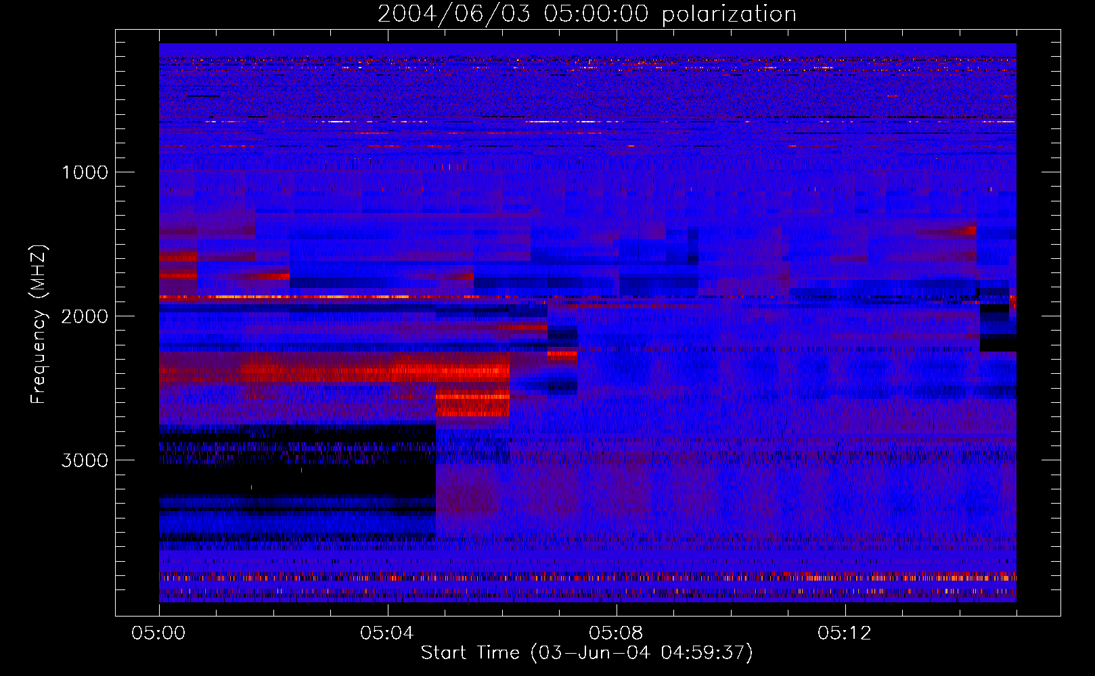
Task: Click the 05:04 time axis label
Action: pyautogui.click(x=387, y=633)
